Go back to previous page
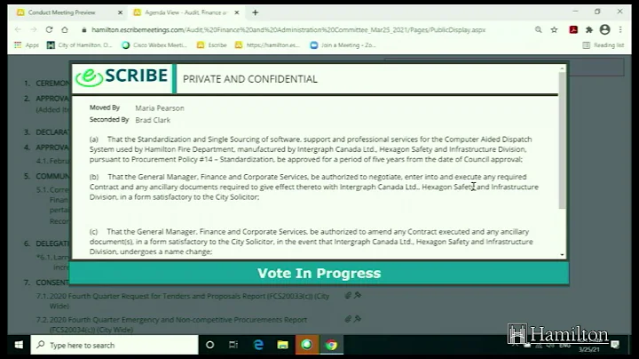The width and height of the screenshot is (639, 359). coord(18,30)
